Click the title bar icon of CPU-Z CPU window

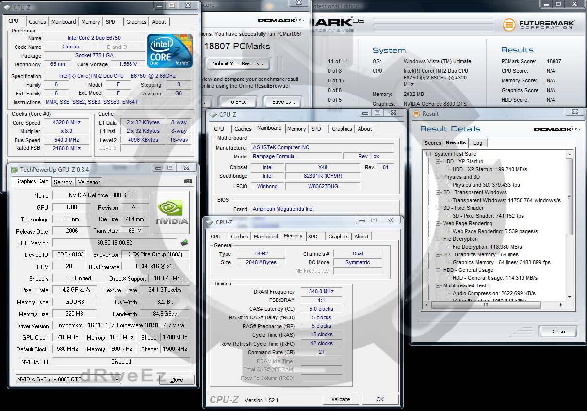tap(6, 7)
